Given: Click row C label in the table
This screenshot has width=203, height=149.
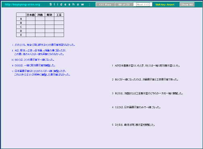Looking at the screenshot, I should click(21, 27).
